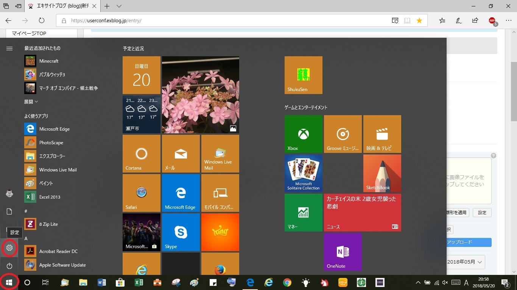Open the Photos hydrangea tile

[201, 95]
